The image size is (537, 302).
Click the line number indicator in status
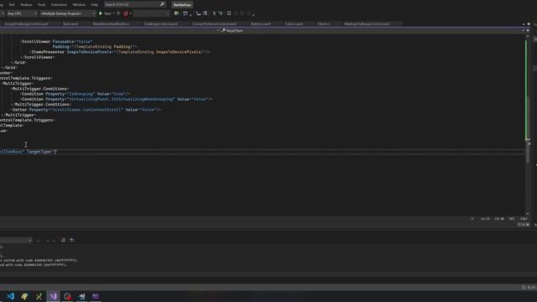(485, 218)
